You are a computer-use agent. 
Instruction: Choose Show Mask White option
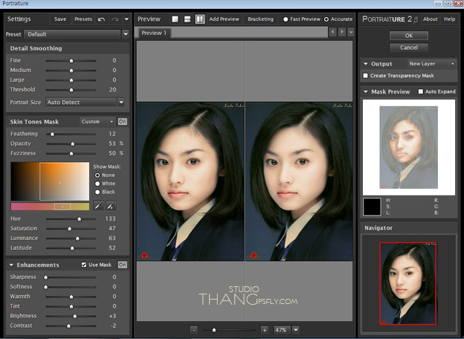pos(97,184)
